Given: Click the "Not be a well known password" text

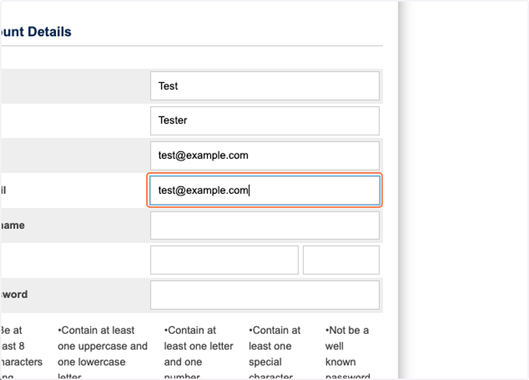Looking at the screenshot, I should pos(348,353).
